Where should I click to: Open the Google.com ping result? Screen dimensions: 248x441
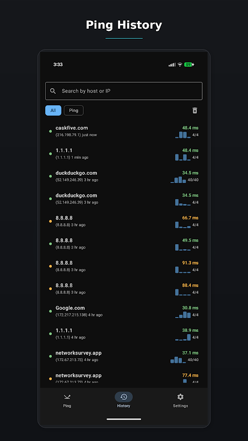[x=123, y=311]
